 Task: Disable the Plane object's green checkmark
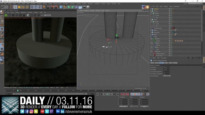171,34
